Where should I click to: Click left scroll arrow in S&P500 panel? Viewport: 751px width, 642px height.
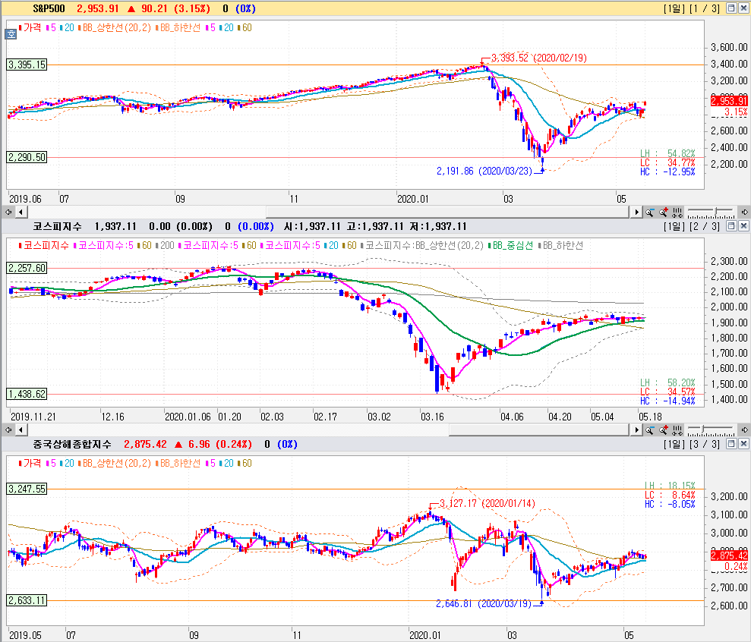coord(21,212)
